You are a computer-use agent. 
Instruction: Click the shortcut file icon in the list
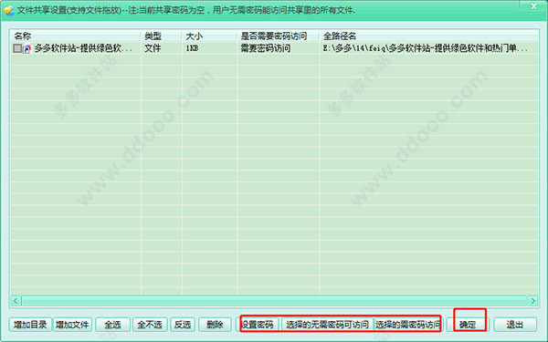click(27, 48)
